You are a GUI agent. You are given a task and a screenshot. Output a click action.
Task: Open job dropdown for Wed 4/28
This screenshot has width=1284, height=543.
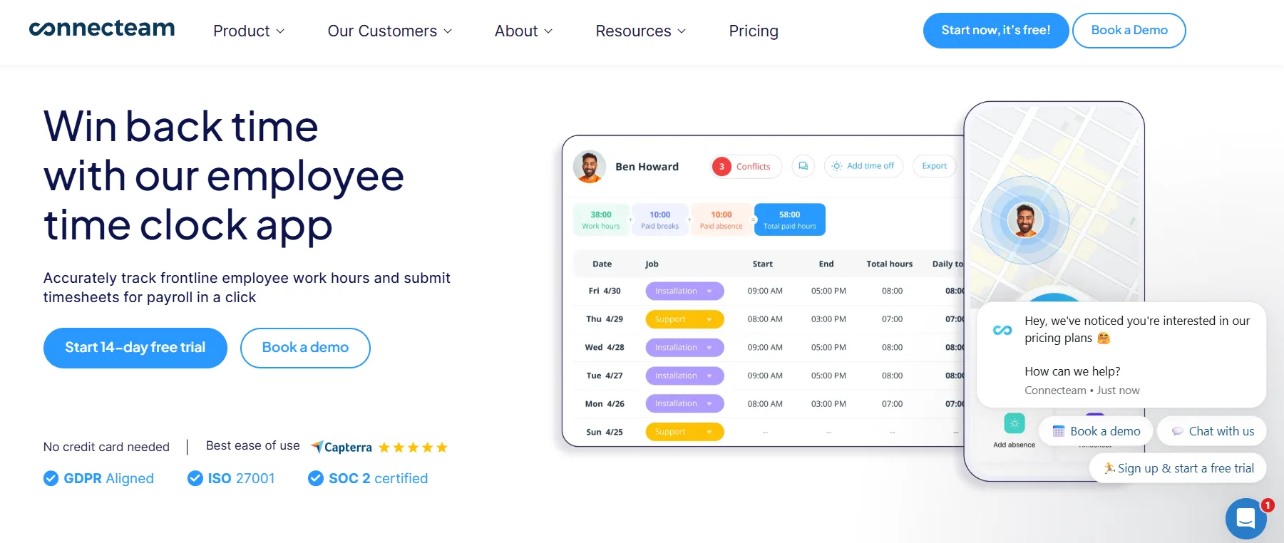(x=684, y=347)
